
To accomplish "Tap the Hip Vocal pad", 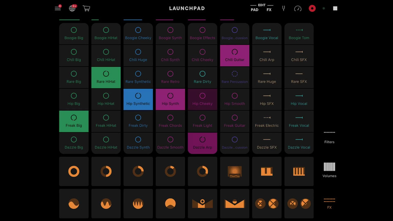I will point(299,99).
